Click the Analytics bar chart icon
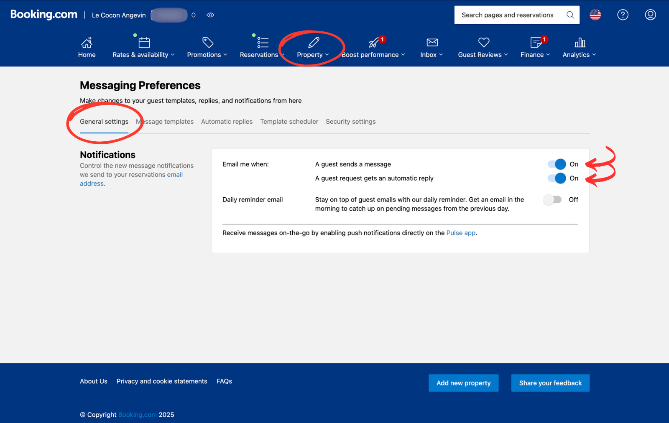 pos(580,42)
